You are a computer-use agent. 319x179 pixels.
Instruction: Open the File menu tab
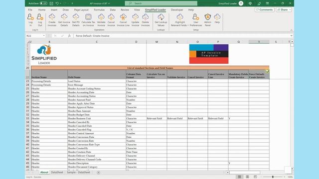[30, 10]
